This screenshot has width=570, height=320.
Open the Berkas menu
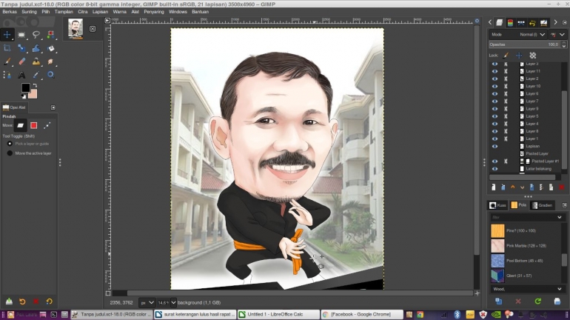tap(10, 12)
